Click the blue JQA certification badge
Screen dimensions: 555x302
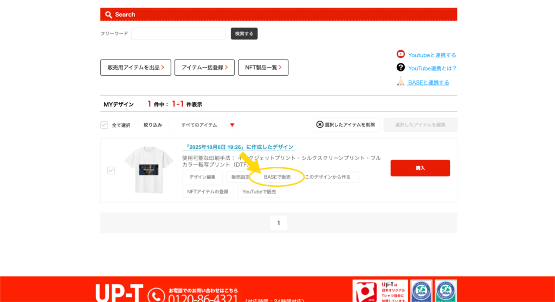point(421,291)
